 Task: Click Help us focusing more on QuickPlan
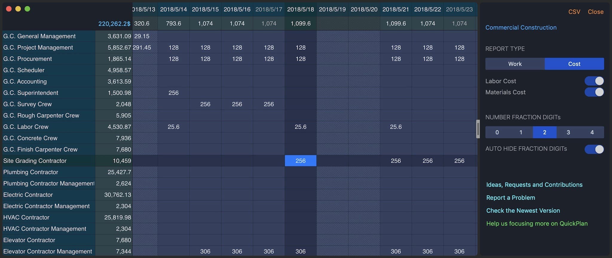pyautogui.click(x=537, y=223)
